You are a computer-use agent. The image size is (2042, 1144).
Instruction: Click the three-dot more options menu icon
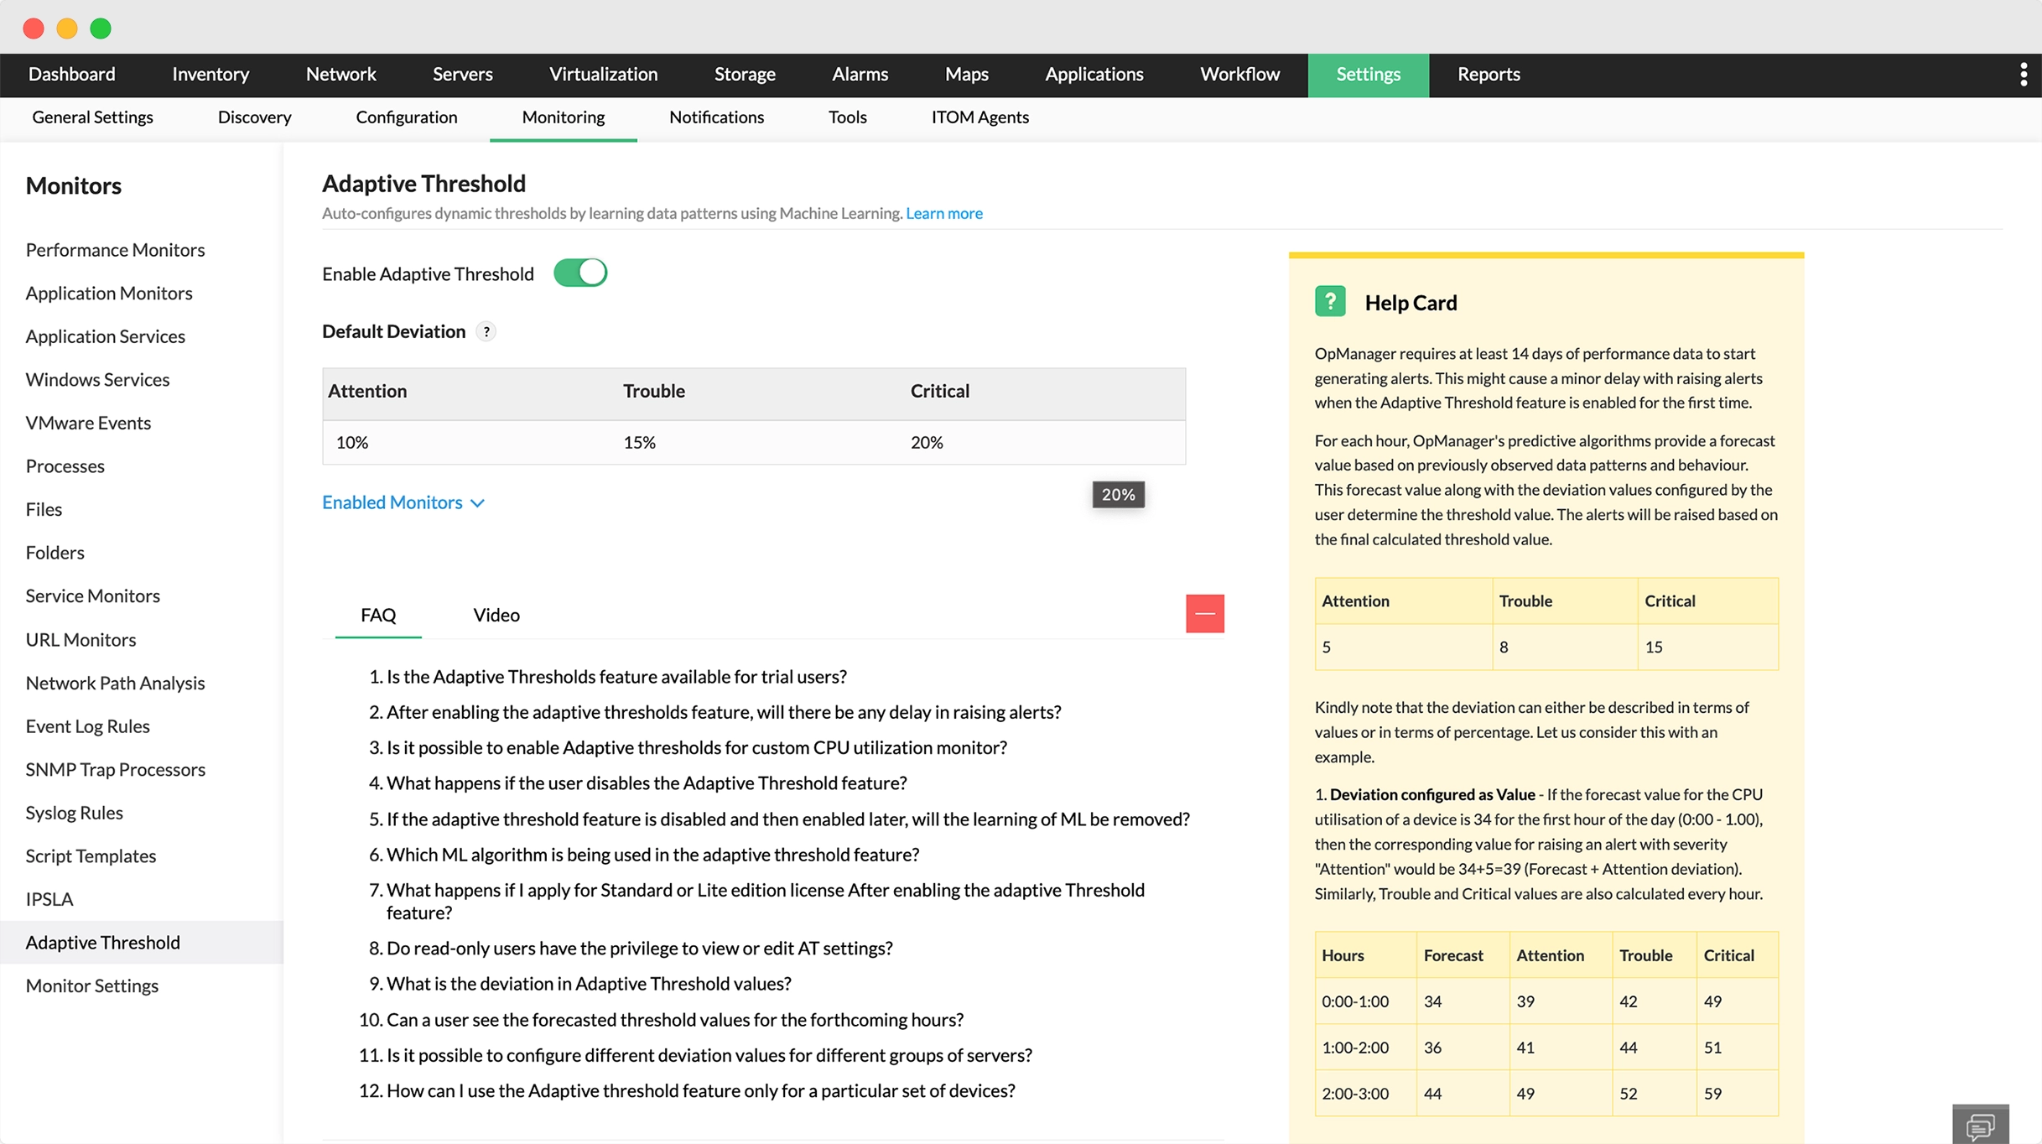pos(2023,75)
